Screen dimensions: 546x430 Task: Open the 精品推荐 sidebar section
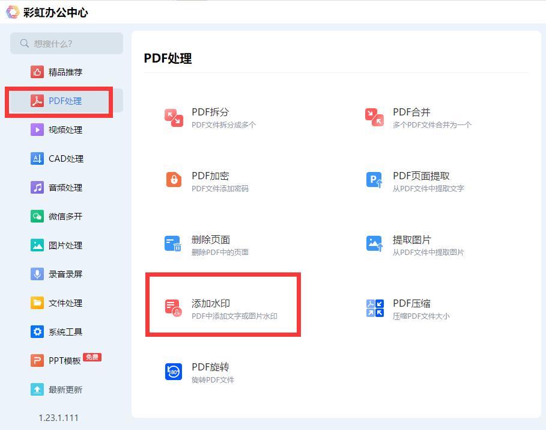click(x=65, y=72)
